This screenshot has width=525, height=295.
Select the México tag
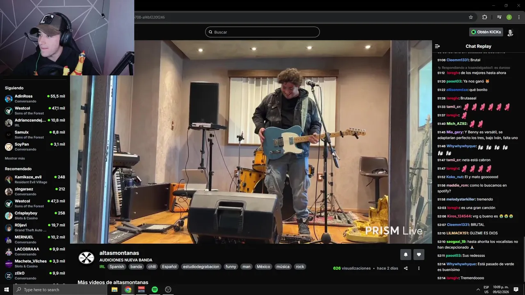263,267
